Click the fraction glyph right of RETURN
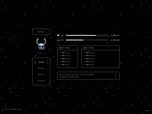152x114 pixels. click(47, 62)
